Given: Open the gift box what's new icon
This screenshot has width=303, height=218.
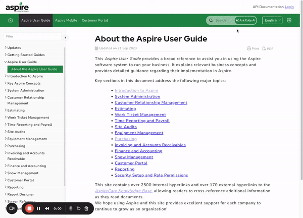Looking at the screenshot, I should (289, 21).
